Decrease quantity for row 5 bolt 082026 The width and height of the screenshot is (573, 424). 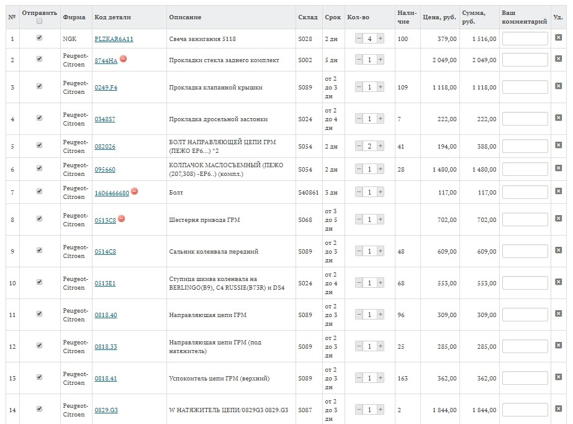pyautogui.click(x=359, y=146)
